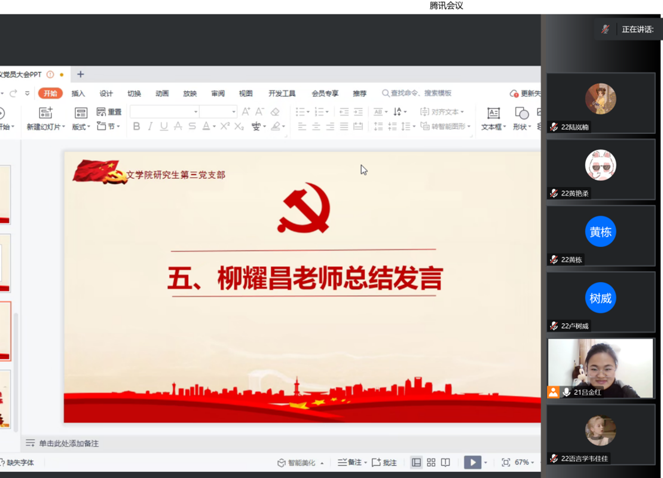663x478 pixels.
Task: Open the Review (审阅) ribbon tab
Action: (x=218, y=93)
